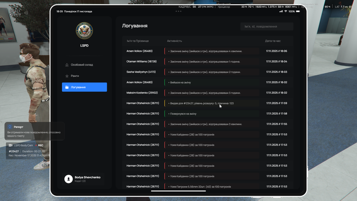Click activity відпрацювавши 2 години entry
Viewport: 357px width, 201px height.
[x=212, y=72]
